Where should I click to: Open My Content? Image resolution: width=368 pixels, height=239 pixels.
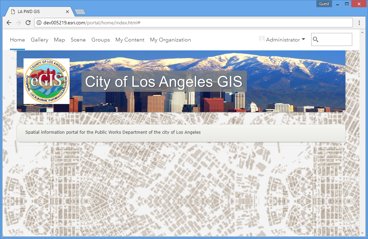click(130, 40)
